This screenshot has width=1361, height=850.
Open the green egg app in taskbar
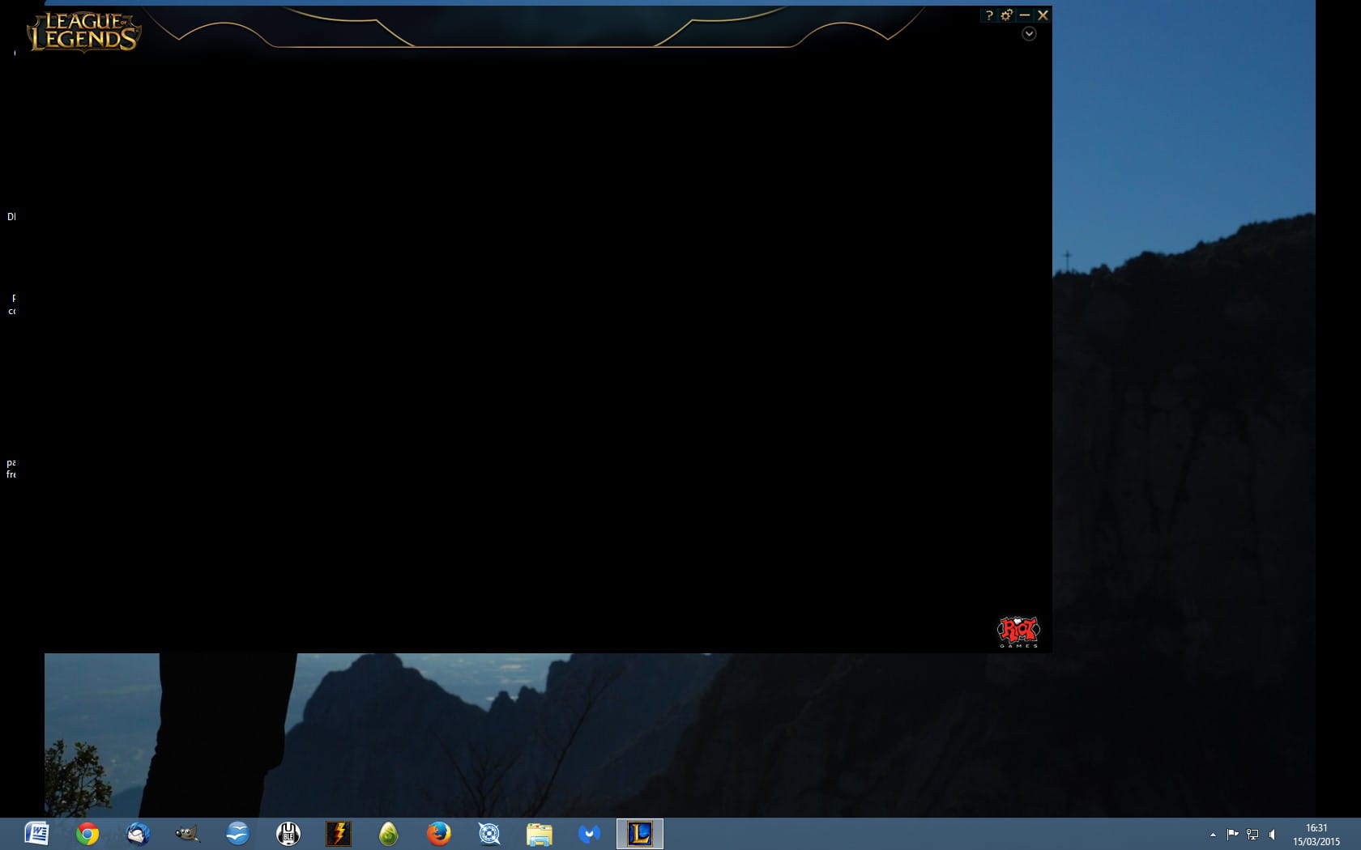pyautogui.click(x=389, y=834)
